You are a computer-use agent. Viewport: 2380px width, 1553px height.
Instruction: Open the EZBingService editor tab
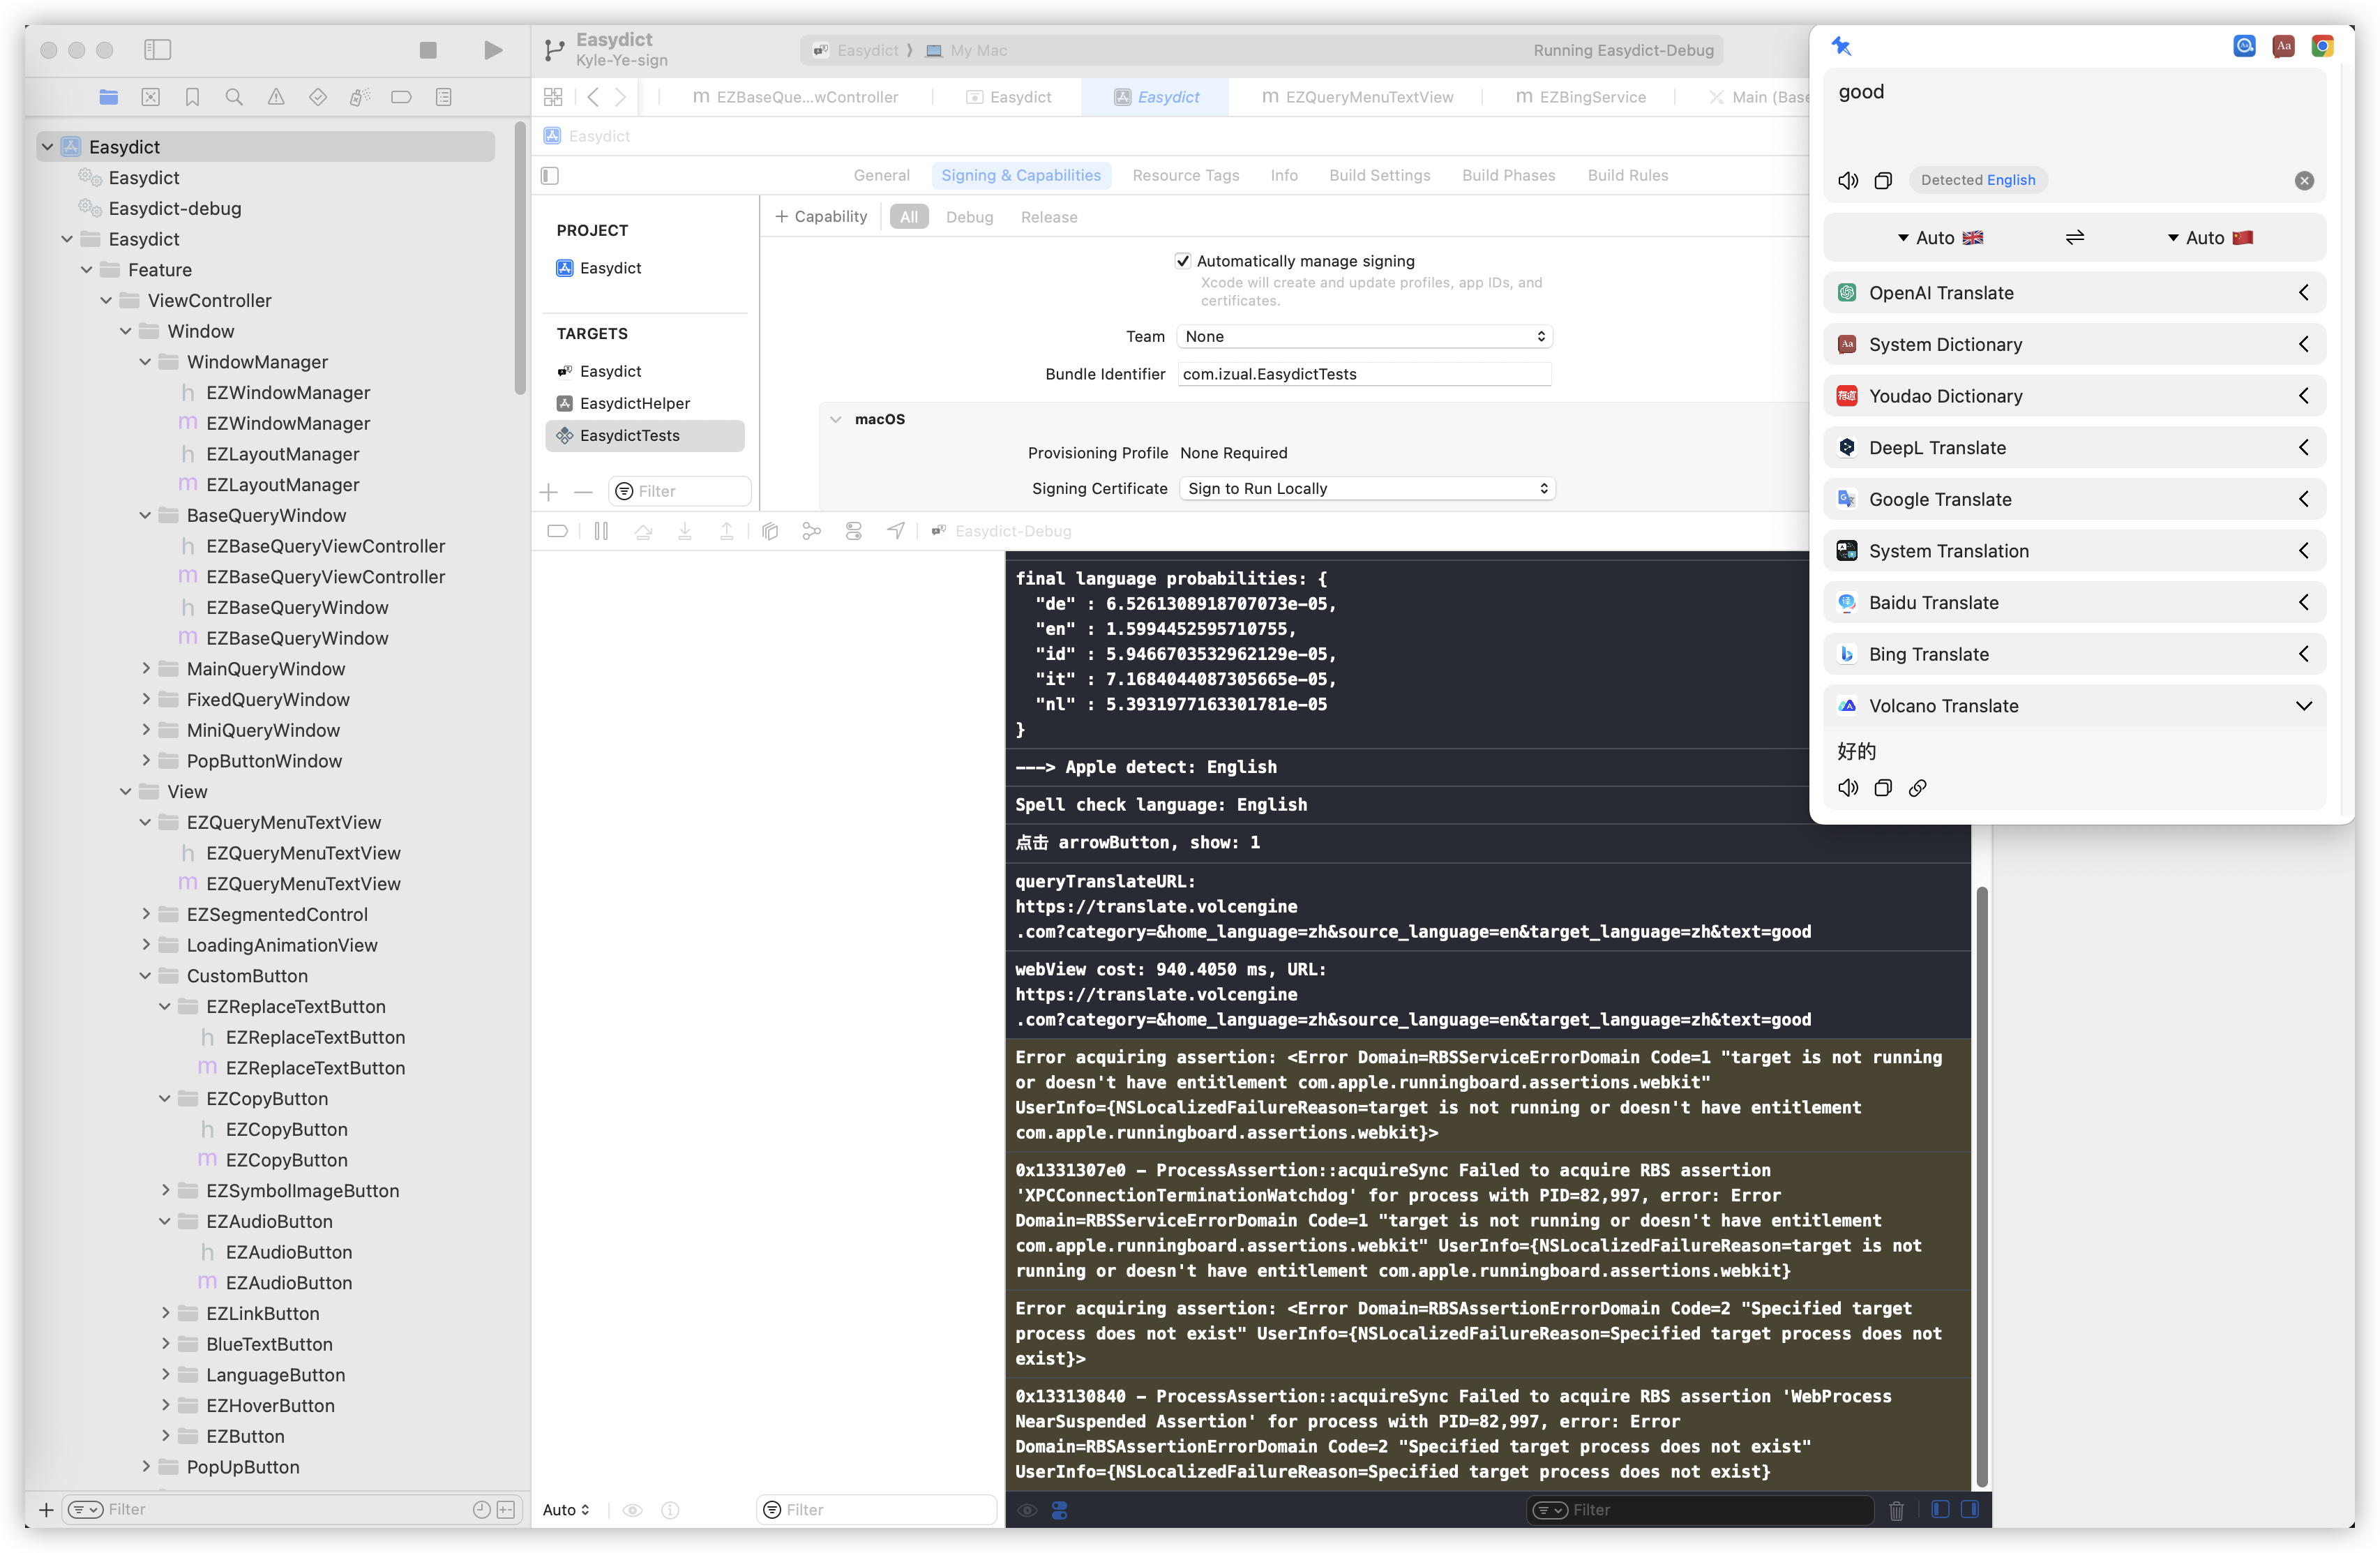(1581, 97)
